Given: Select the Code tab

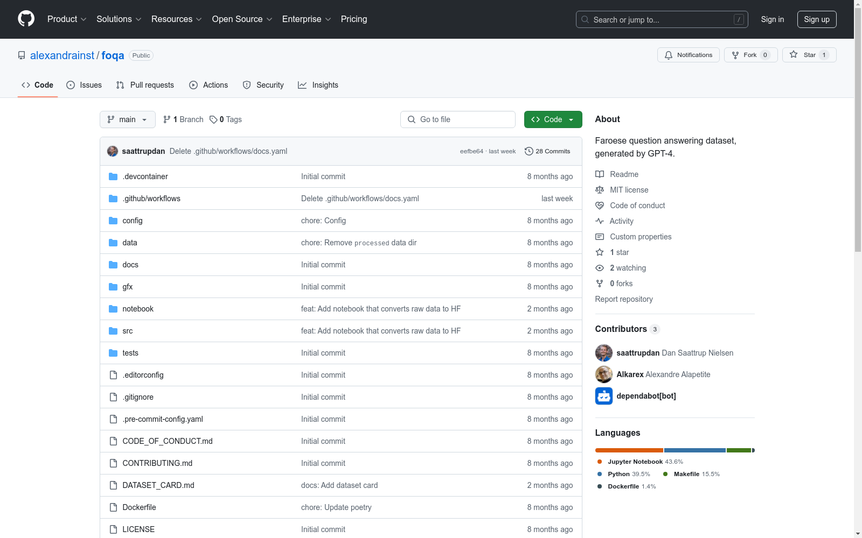Looking at the screenshot, I should coord(37,85).
